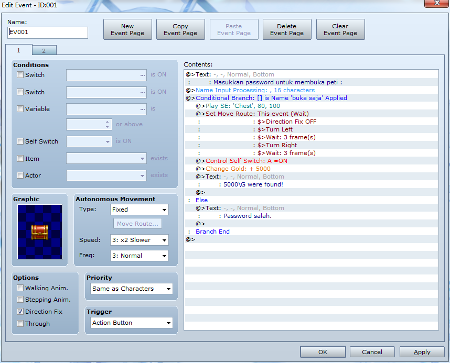
Task: Open the Autonomous Movement Type dropdown
Action: [139, 210]
